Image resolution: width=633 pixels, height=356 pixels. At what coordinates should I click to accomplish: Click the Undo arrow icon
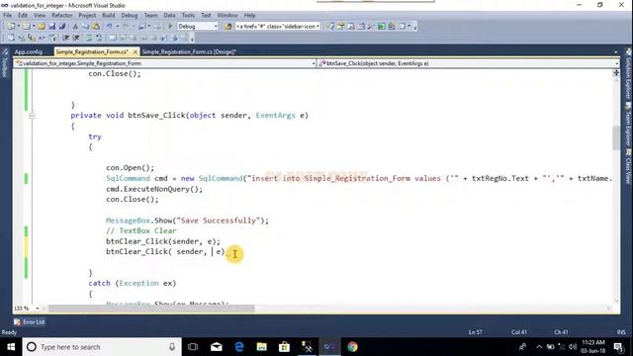click(109, 27)
